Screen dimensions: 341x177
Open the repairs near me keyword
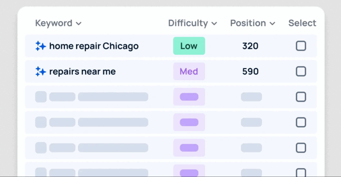[x=83, y=72]
